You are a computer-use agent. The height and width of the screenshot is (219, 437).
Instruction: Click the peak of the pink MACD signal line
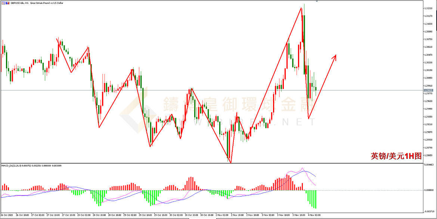pos(303,168)
